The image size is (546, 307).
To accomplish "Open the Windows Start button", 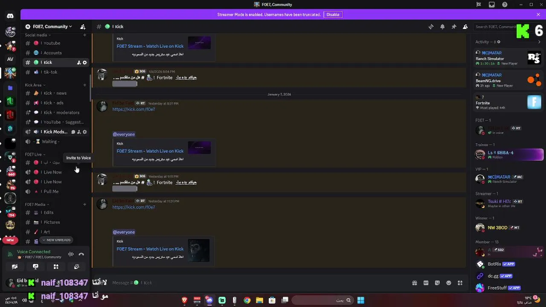I will tap(360, 300).
